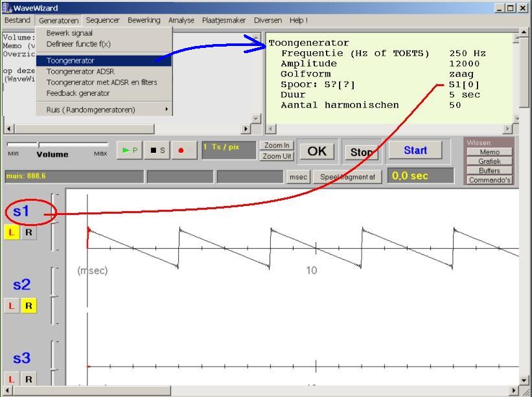Toggle the R channel for track s3

point(29,379)
